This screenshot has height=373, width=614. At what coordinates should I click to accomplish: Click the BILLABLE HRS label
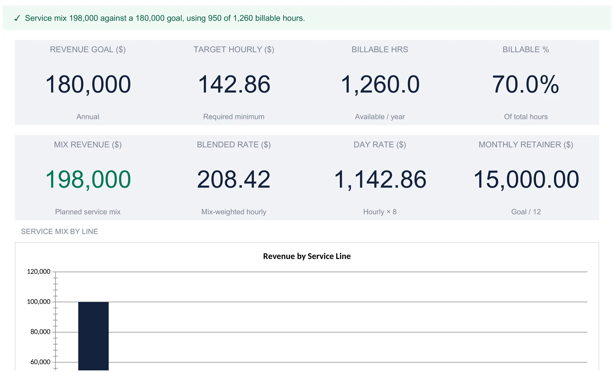click(380, 49)
